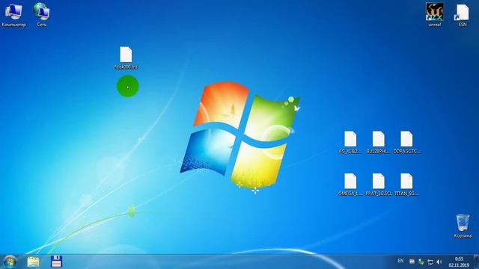Select the PPAT_SG.SCL file icon
The width and height of the screenshot is (479, 269).
[x=379, y=185]
